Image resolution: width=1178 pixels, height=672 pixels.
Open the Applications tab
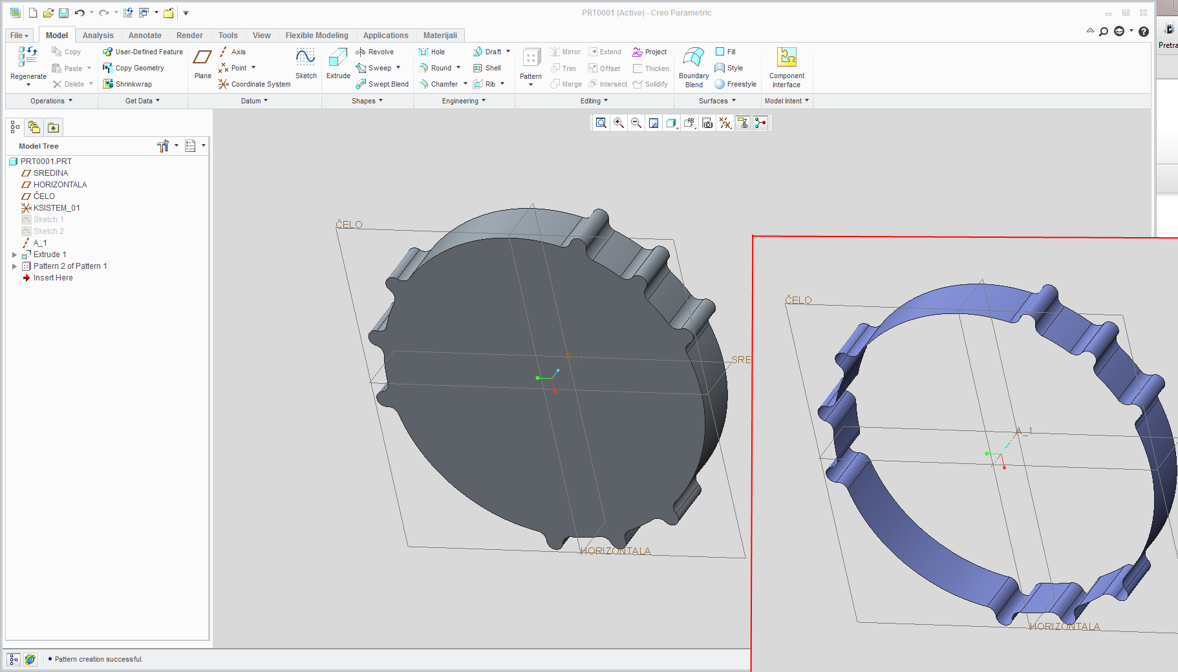tap(385, 36)
